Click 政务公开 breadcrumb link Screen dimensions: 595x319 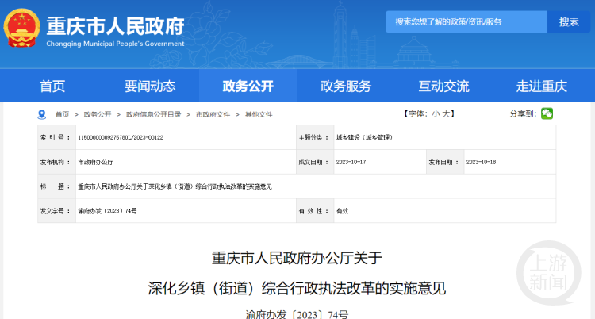pyautogui.click(x=98, y=114)
